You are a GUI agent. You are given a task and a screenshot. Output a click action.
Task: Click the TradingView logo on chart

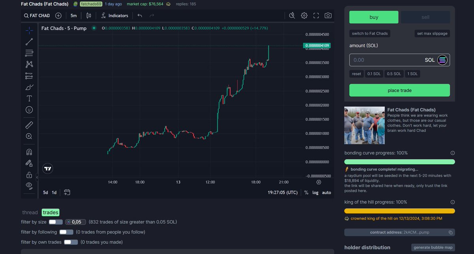(x=48, y=169)
